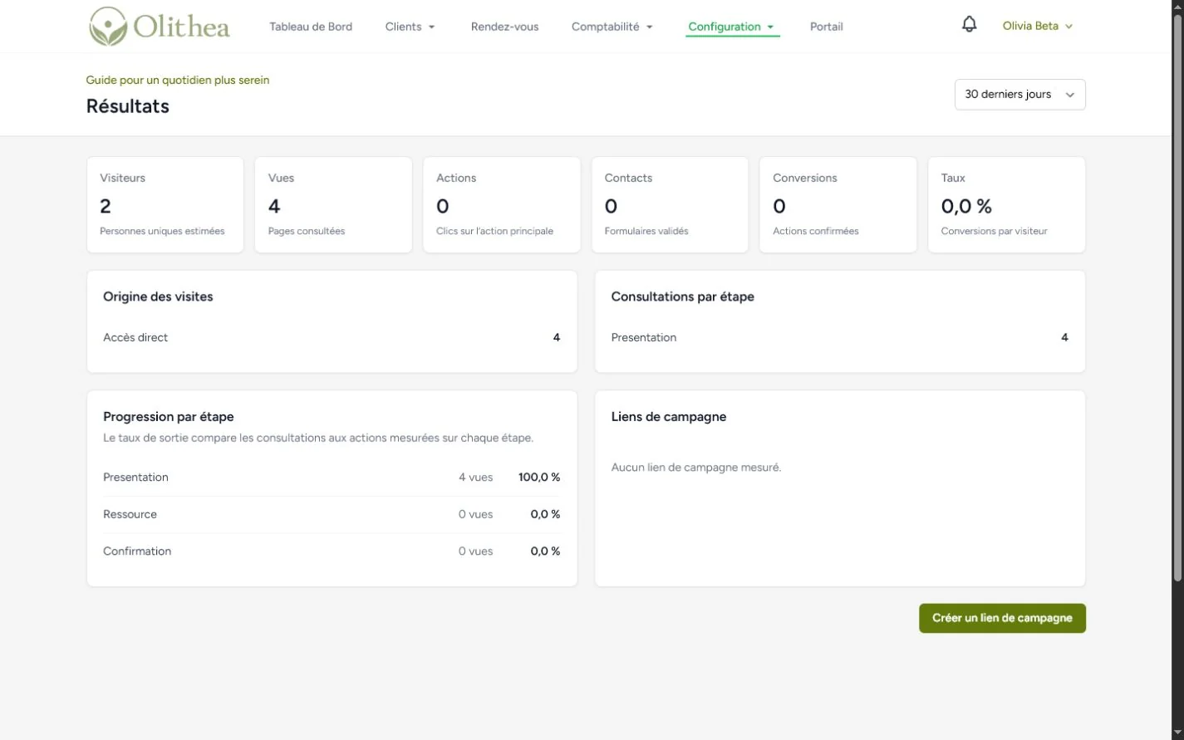This screenshot has width=1184, height=740.
Task: Follow the Guide pour un quotidien plus serein link
Action: coord(178,80)
